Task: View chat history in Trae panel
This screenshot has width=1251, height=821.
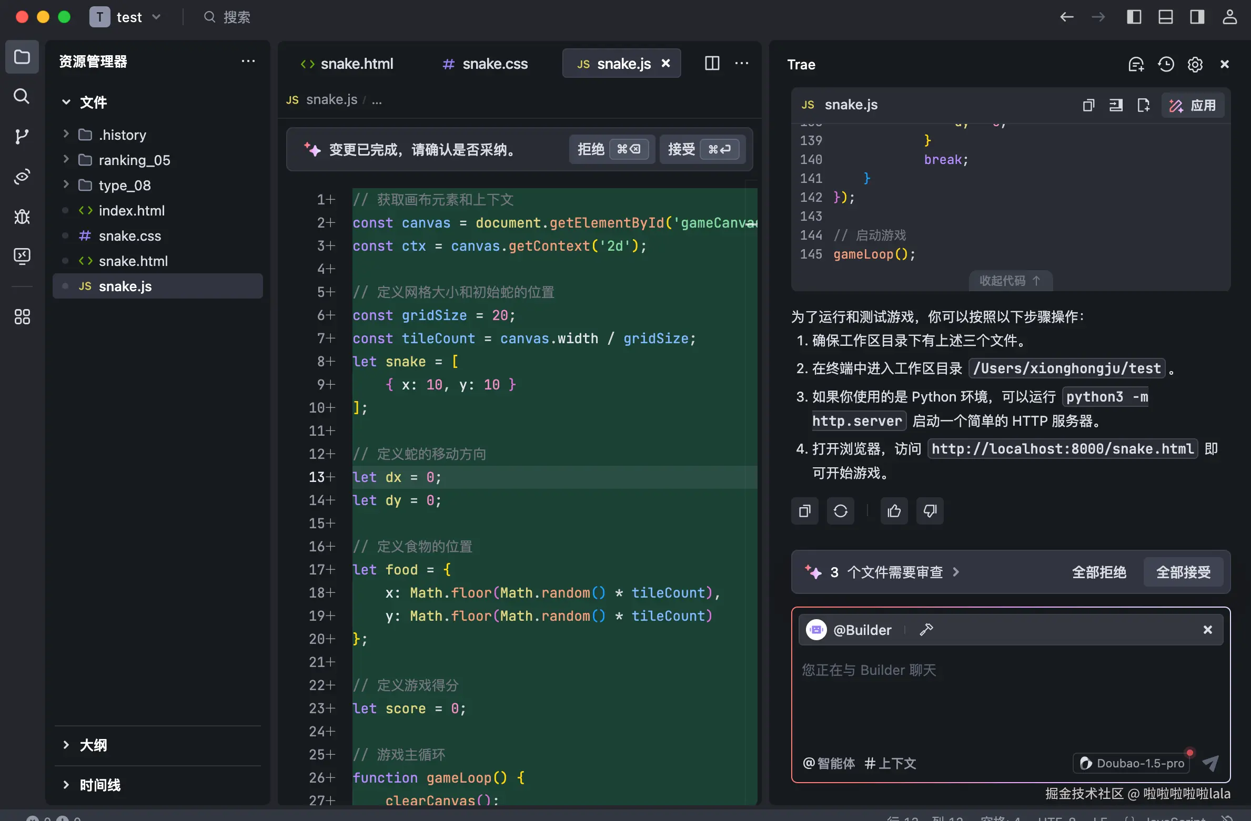Action: (1166, 64)
